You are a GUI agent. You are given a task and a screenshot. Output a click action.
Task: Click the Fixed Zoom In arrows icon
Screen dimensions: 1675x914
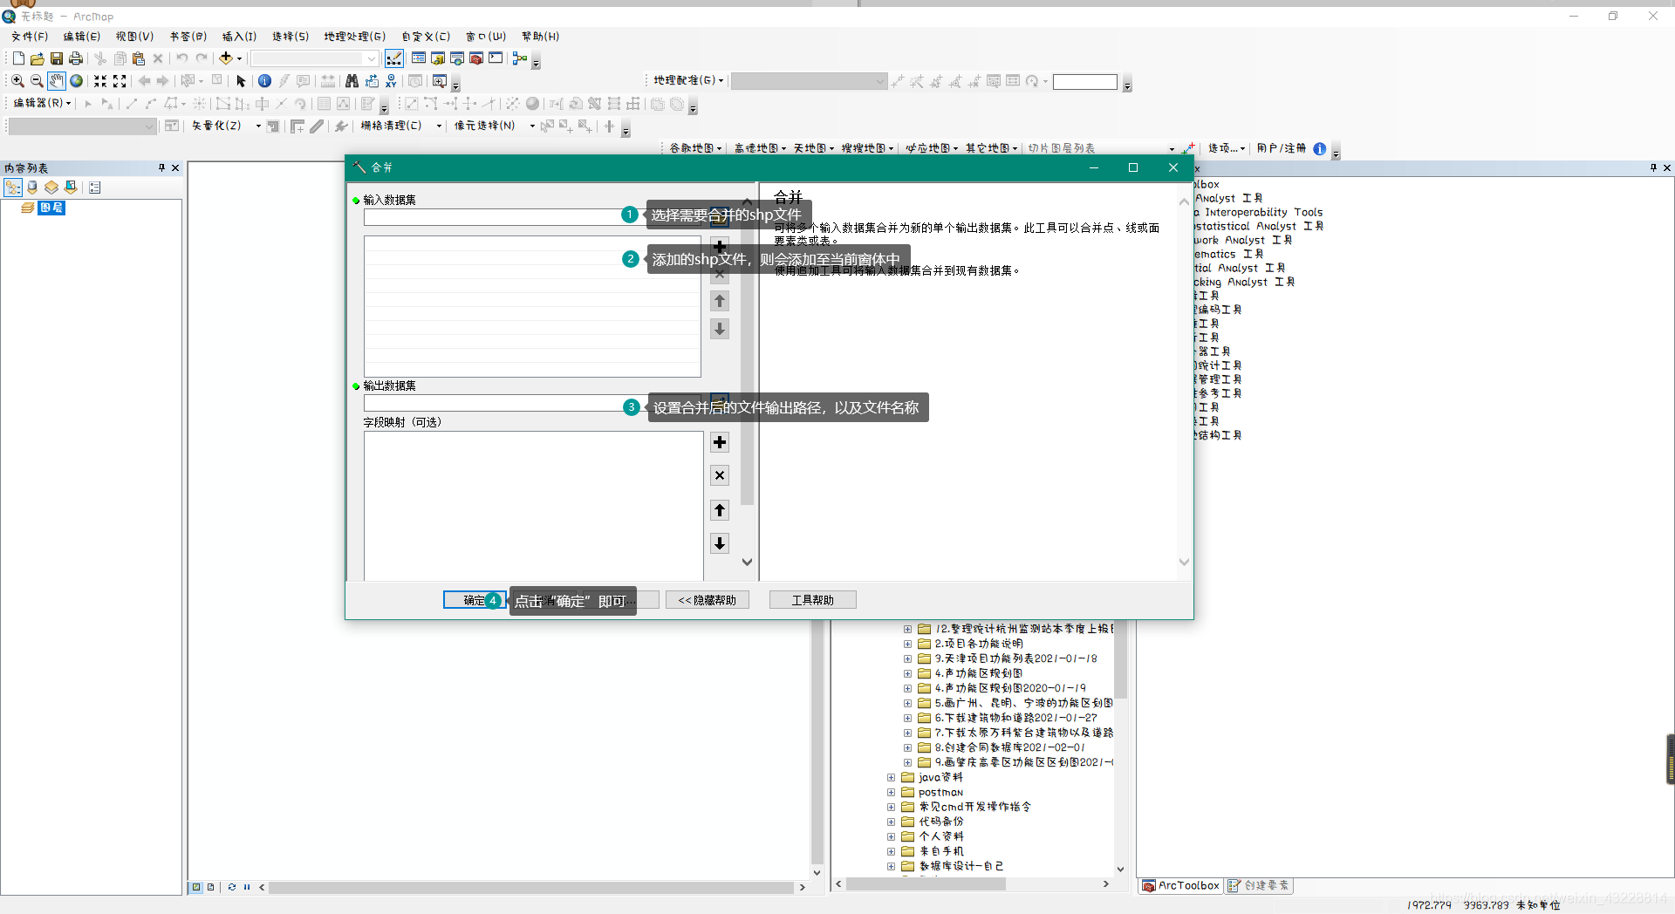point(100,81)
